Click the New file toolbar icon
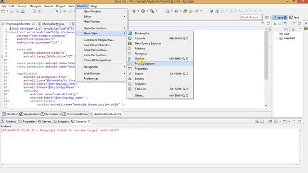This screenshot has height=173, width=308. (3, 11)
